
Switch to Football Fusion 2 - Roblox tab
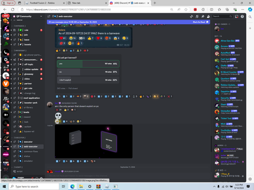click(45, 3)
